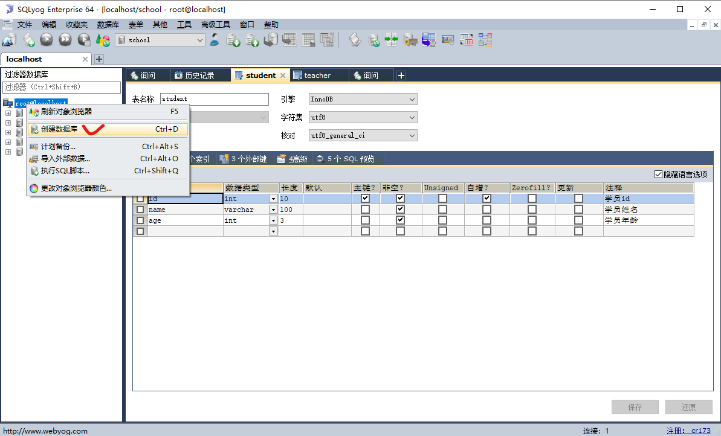Click database icon with green up arrow

252,40
